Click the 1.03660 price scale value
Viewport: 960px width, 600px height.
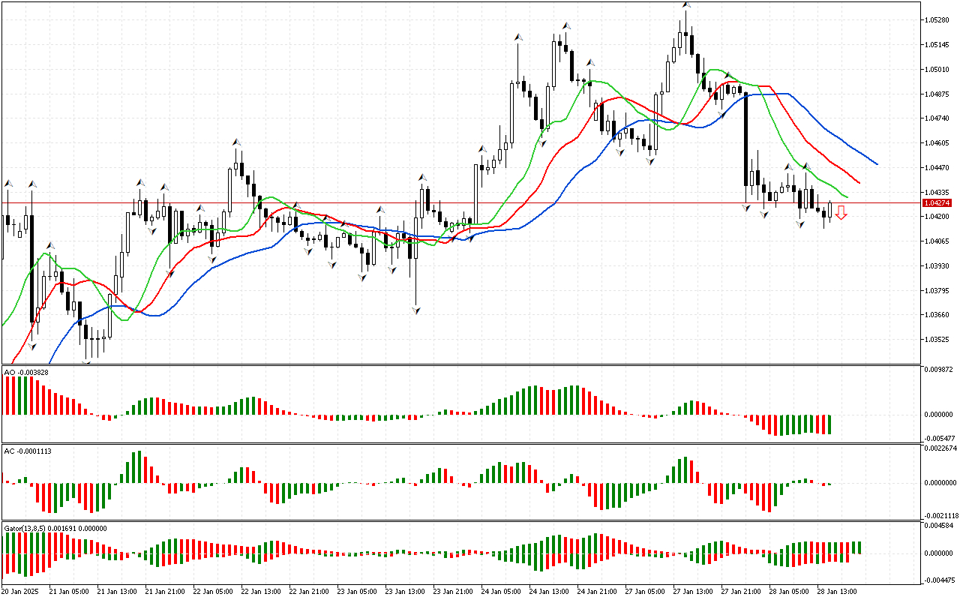pyautogui.click(x=937, y=315)
